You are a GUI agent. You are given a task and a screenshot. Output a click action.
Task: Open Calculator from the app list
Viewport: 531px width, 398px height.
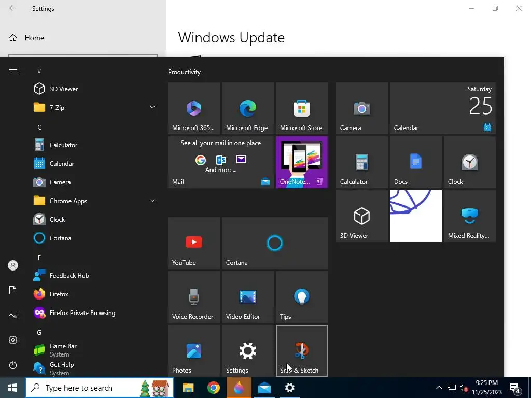[x=95, y=145]
